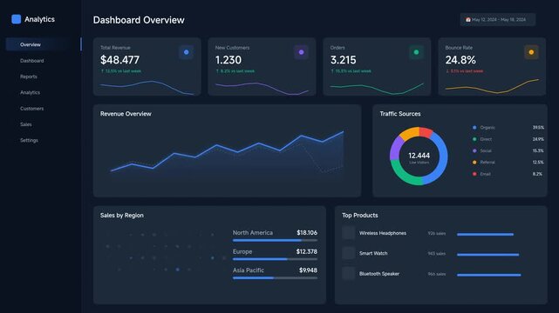Open Settings in the sidebar
This screenshot has height=313, width=559.
pyautogui.click(x=29, y=140)
